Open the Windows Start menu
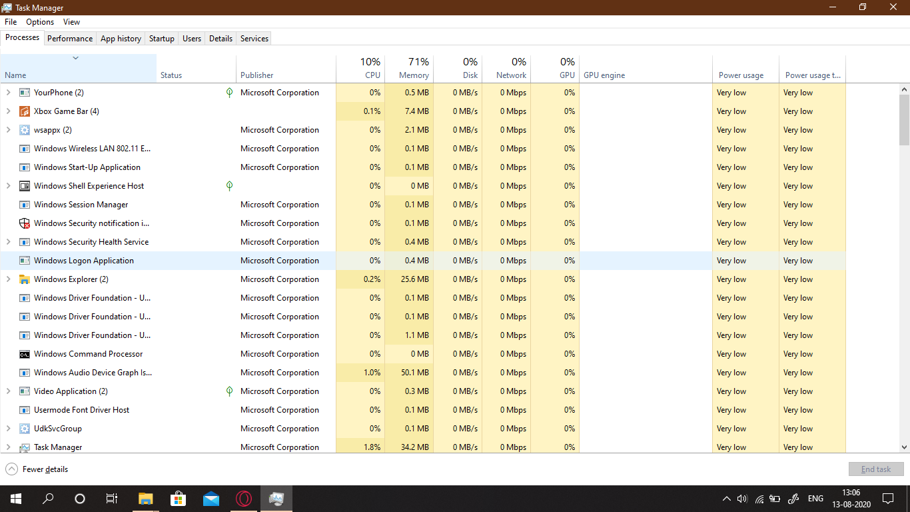Image resolution: width=910 pixels, height=512 pixels. click(x=15, y=499)
